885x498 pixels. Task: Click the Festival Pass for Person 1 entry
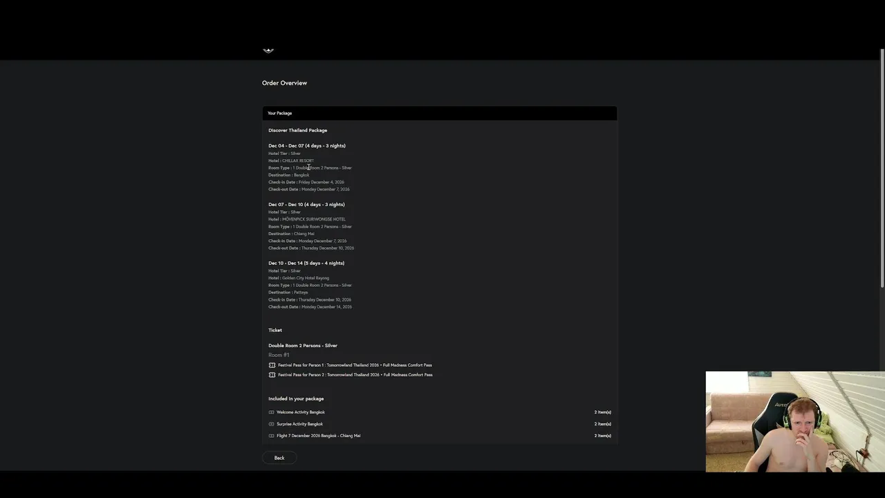(355, 365)
